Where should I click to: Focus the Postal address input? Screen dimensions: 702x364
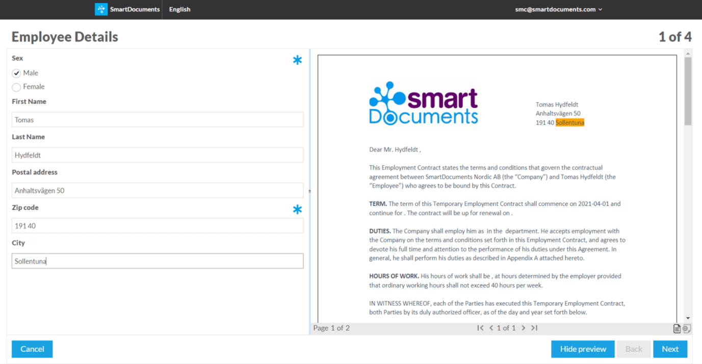pos(158,190)
